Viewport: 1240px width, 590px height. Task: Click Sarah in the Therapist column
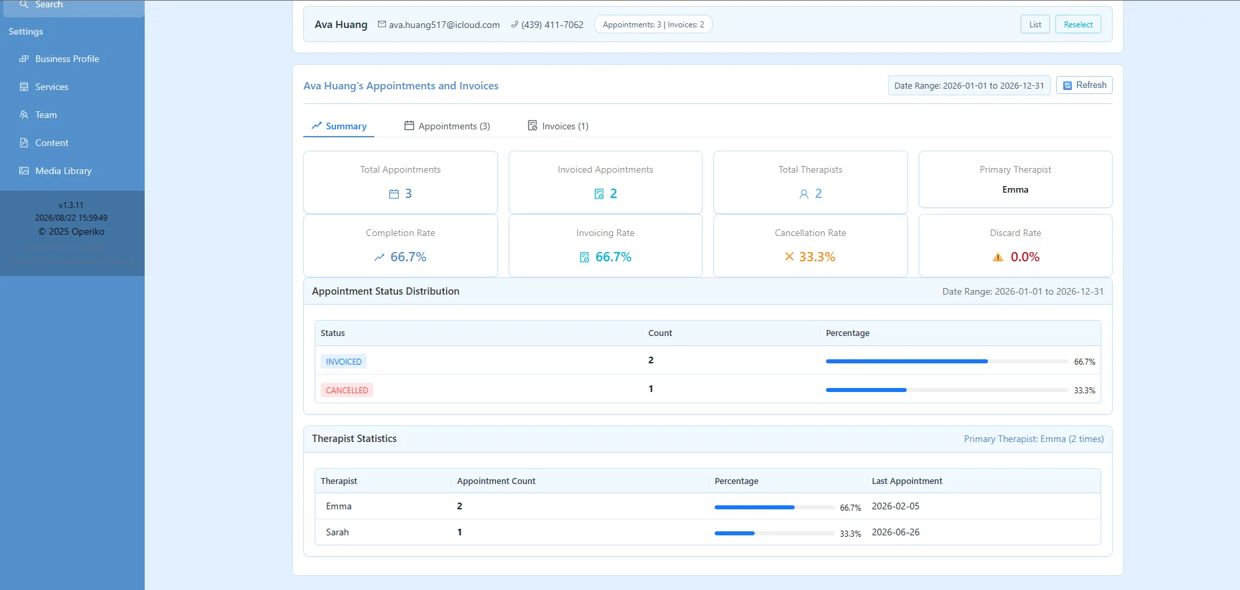pyautogui.click(x=337, y=532)
